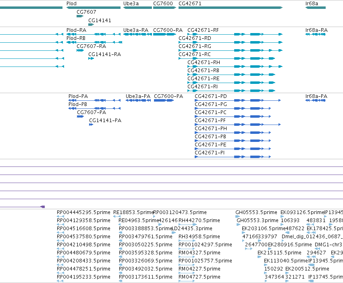Select the blue Ube3a-PA coding glyph
The height and width of the screenshot is (283, 343).
(x=138, y=100)
